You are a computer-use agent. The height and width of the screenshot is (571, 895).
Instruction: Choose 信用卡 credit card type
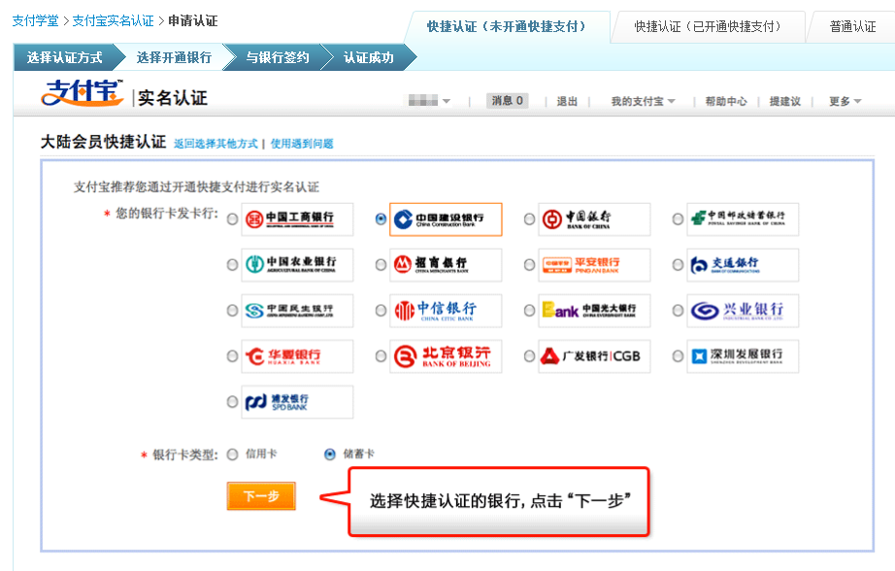(232, 454)
